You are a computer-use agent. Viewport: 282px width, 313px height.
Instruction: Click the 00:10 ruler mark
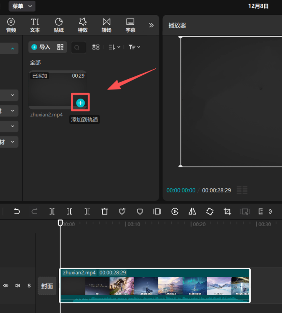coord(133,224)
